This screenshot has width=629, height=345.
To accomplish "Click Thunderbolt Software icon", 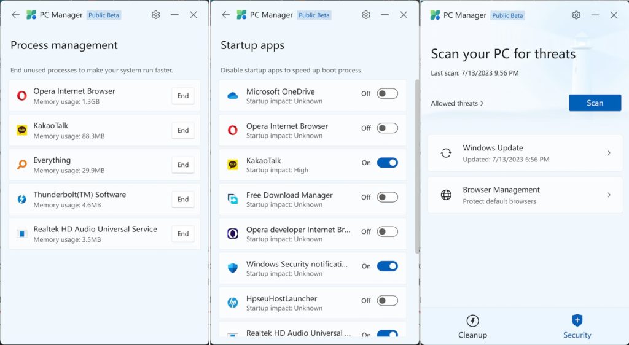I will pos(21,199).
